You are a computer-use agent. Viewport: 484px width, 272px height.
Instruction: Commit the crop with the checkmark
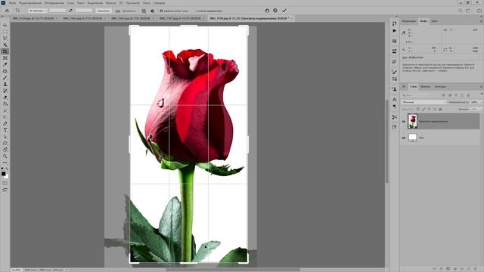point(284,11)
